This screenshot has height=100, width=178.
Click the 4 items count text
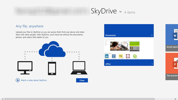130,12
